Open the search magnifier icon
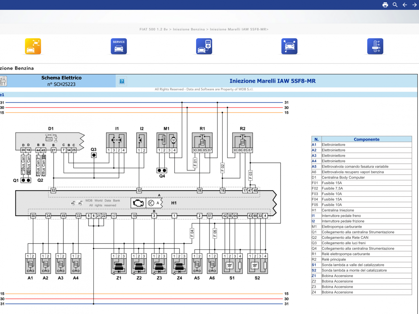The height and width of the screenshot is (314, 419). click(x=395, y=5)
